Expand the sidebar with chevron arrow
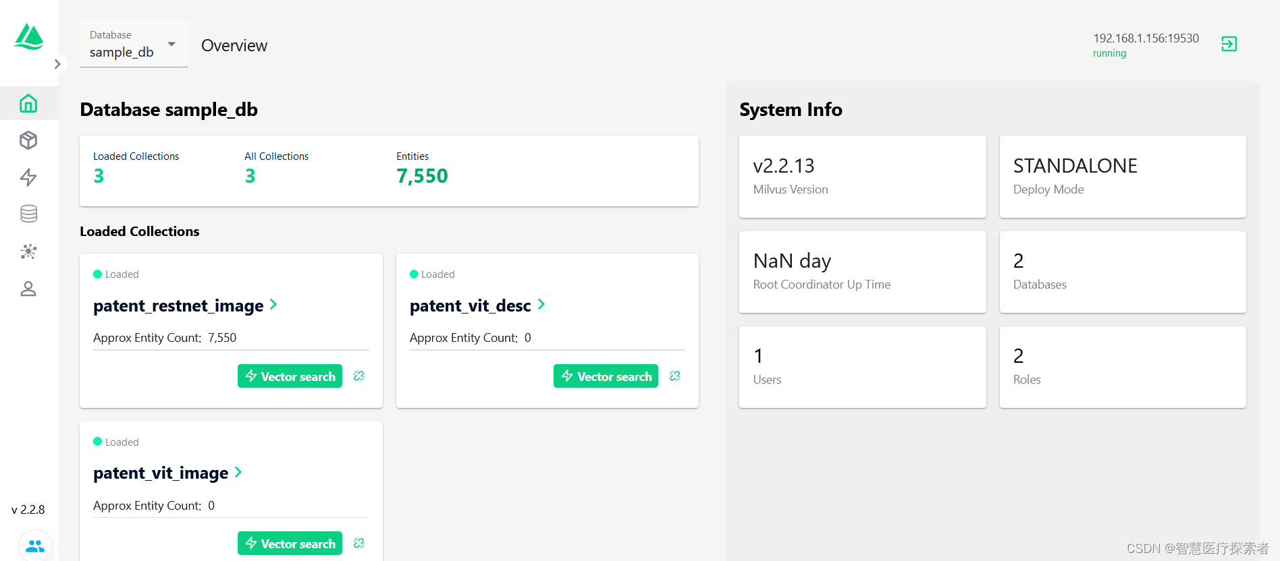The width and height of the screenshot is (1280, 561). tap(57, 64)
